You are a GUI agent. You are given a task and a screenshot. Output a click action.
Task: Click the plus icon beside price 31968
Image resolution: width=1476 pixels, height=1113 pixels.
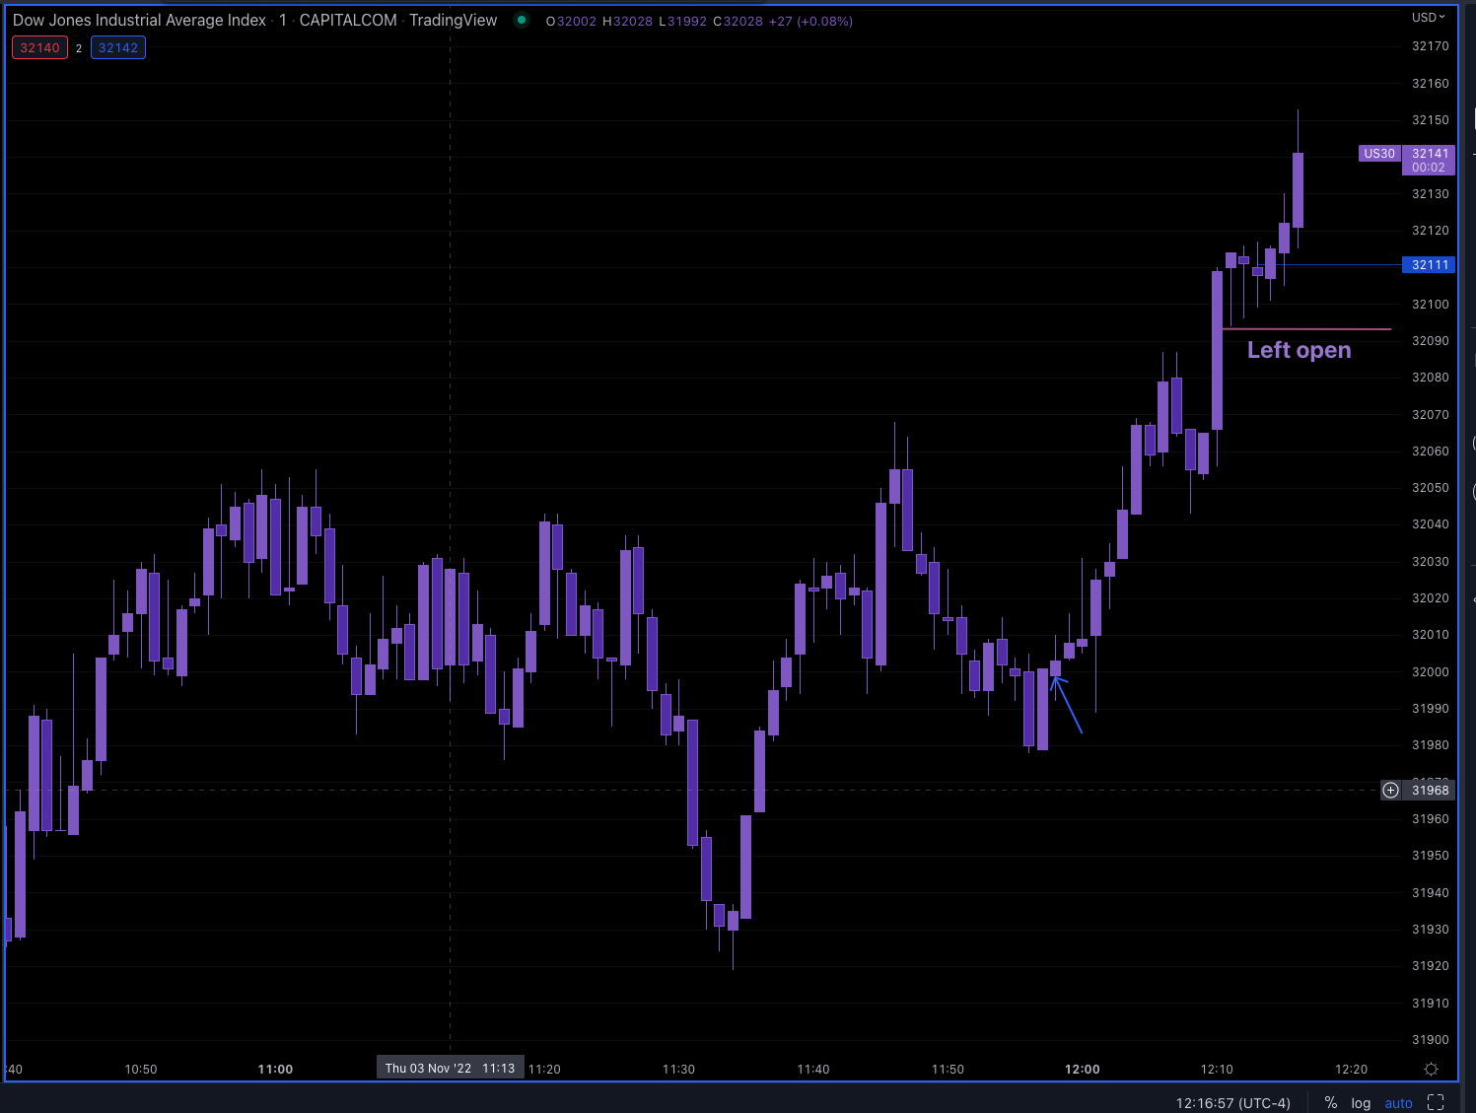tap(1390, 790)
